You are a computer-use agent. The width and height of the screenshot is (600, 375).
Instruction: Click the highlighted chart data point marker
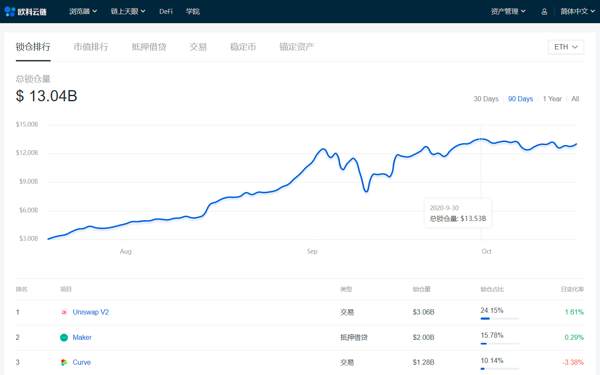pos(480,139)
